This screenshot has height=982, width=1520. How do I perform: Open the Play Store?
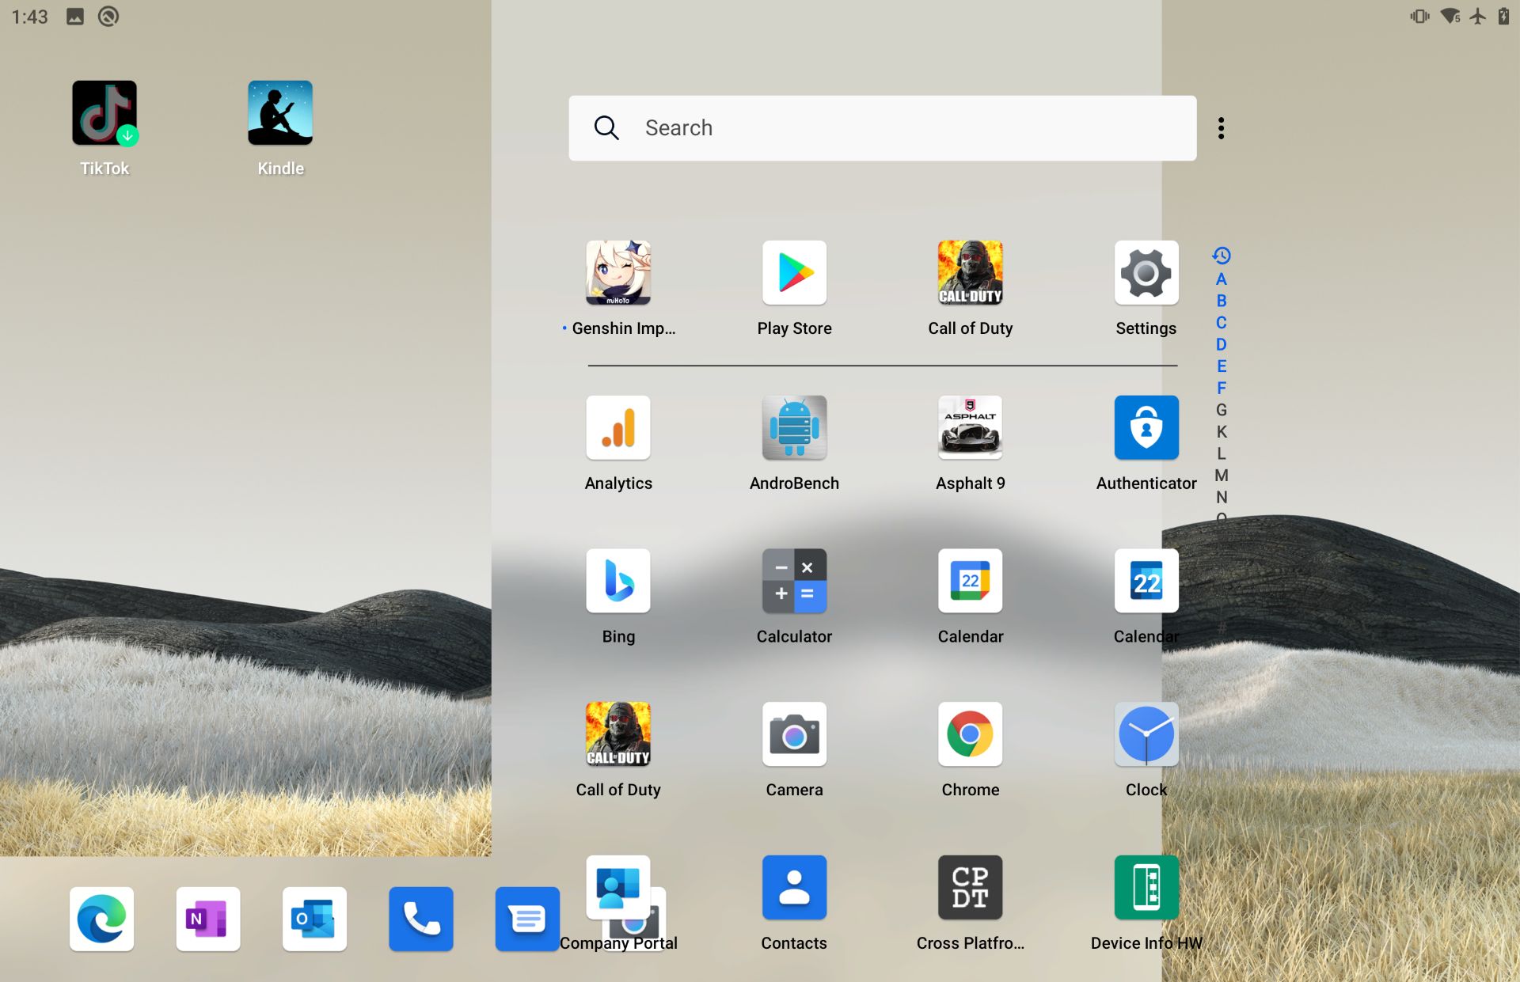coord(794,273)
